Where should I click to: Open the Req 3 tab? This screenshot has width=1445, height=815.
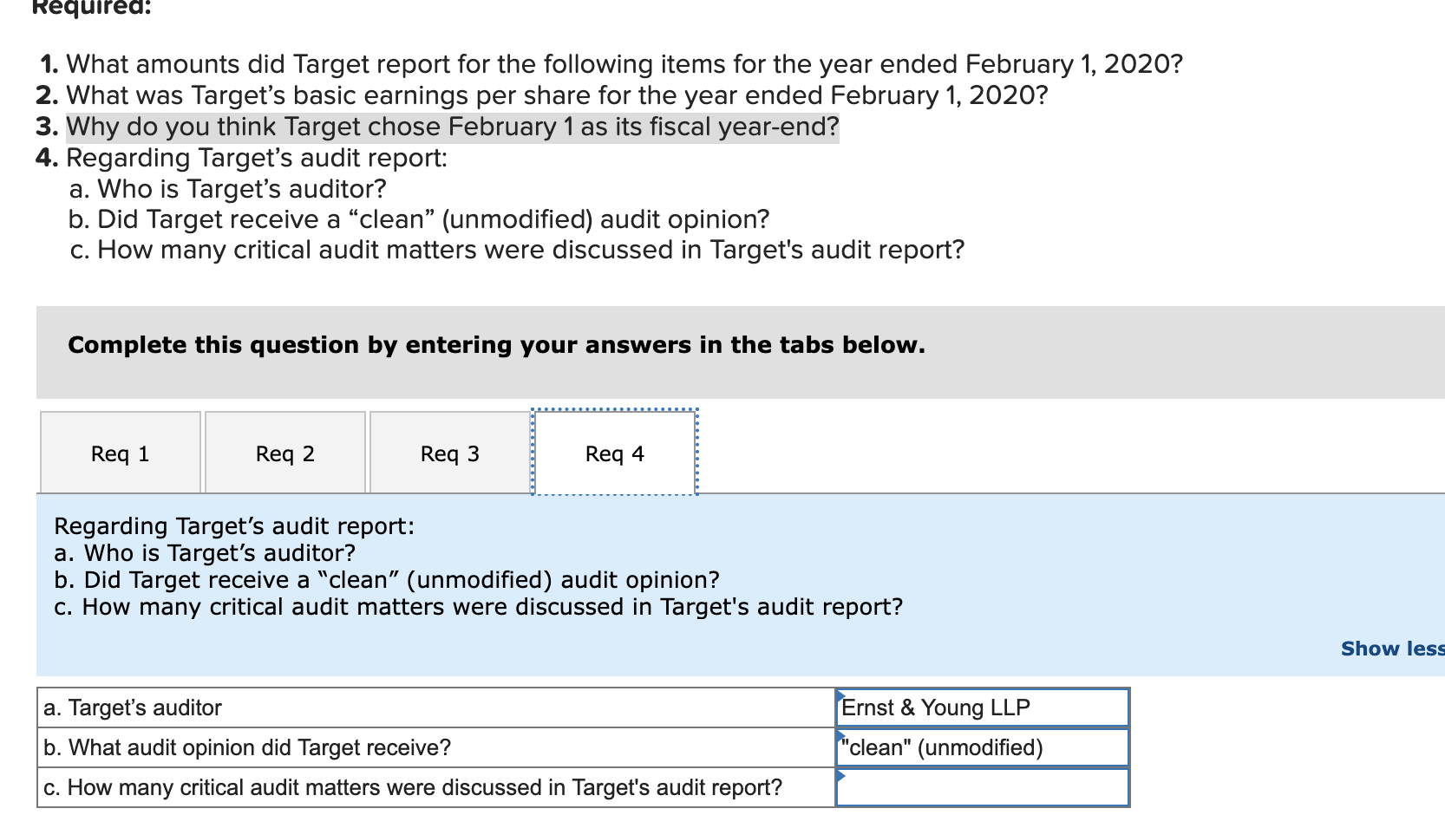point(449,452)
